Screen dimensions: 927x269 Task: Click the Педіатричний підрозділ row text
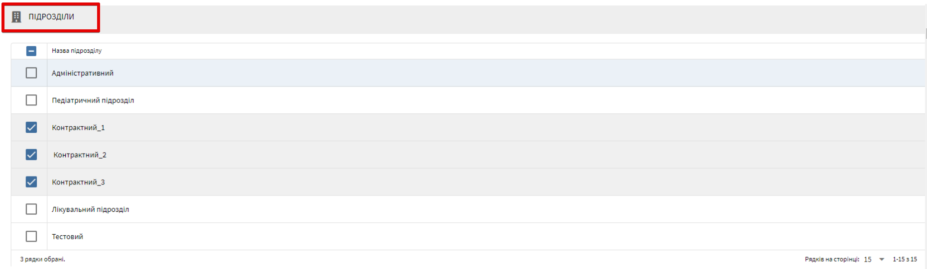[93, 100]
